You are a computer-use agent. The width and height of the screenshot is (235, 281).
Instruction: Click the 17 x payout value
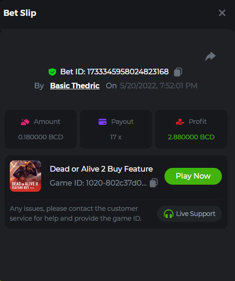(116, 137)
